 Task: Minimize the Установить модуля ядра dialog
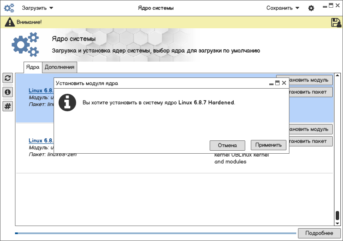tap(271, 84)
